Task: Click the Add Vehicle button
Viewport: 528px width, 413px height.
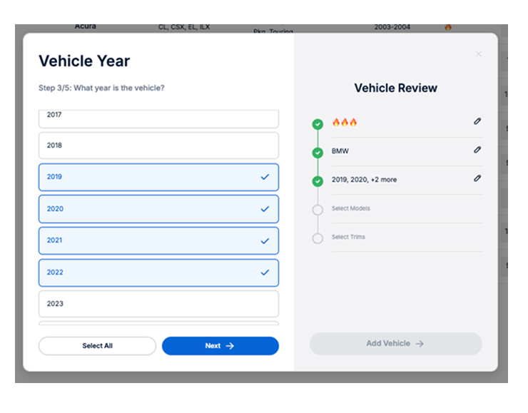Action: coord(395,344)
